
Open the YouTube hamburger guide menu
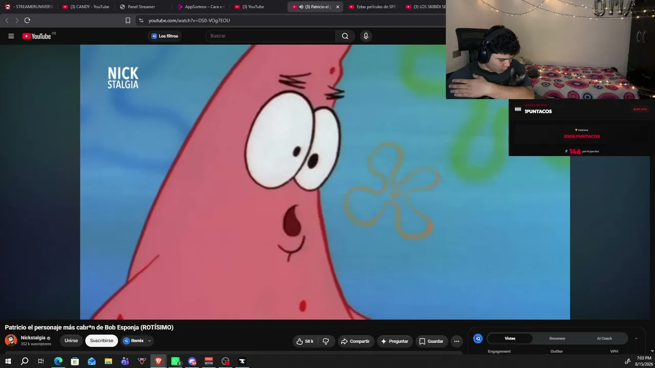tap(11, 36)
